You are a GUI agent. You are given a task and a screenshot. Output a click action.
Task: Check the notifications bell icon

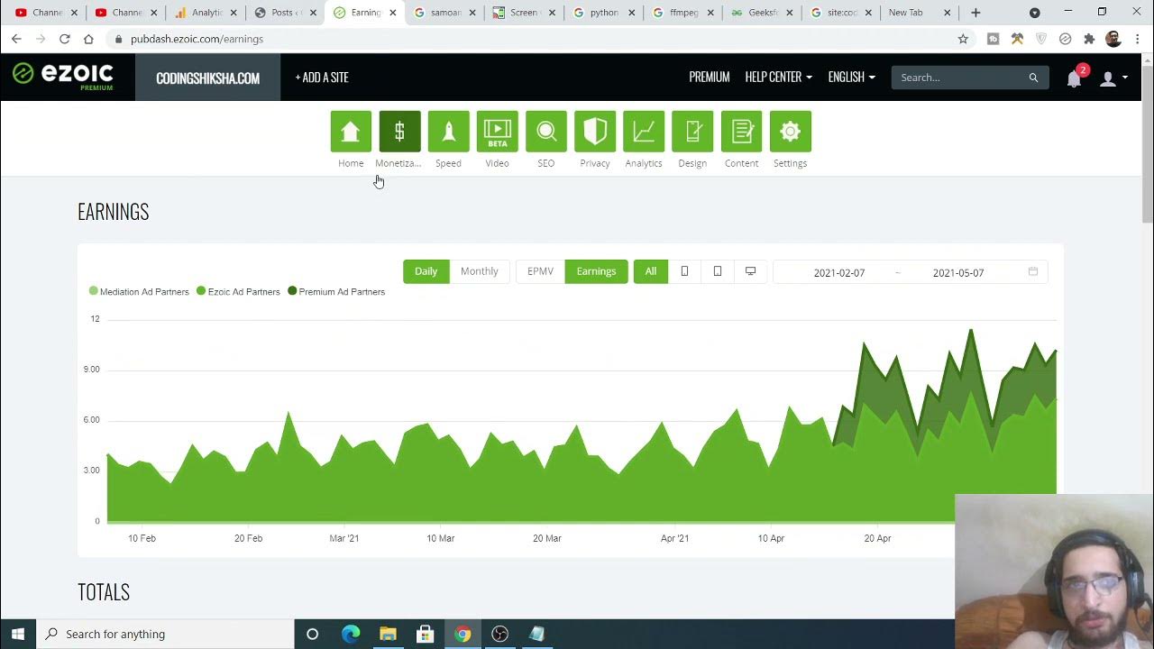pos(1074,78)
